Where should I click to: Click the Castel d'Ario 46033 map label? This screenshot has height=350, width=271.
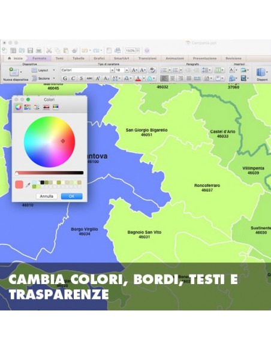coord(222,134)
